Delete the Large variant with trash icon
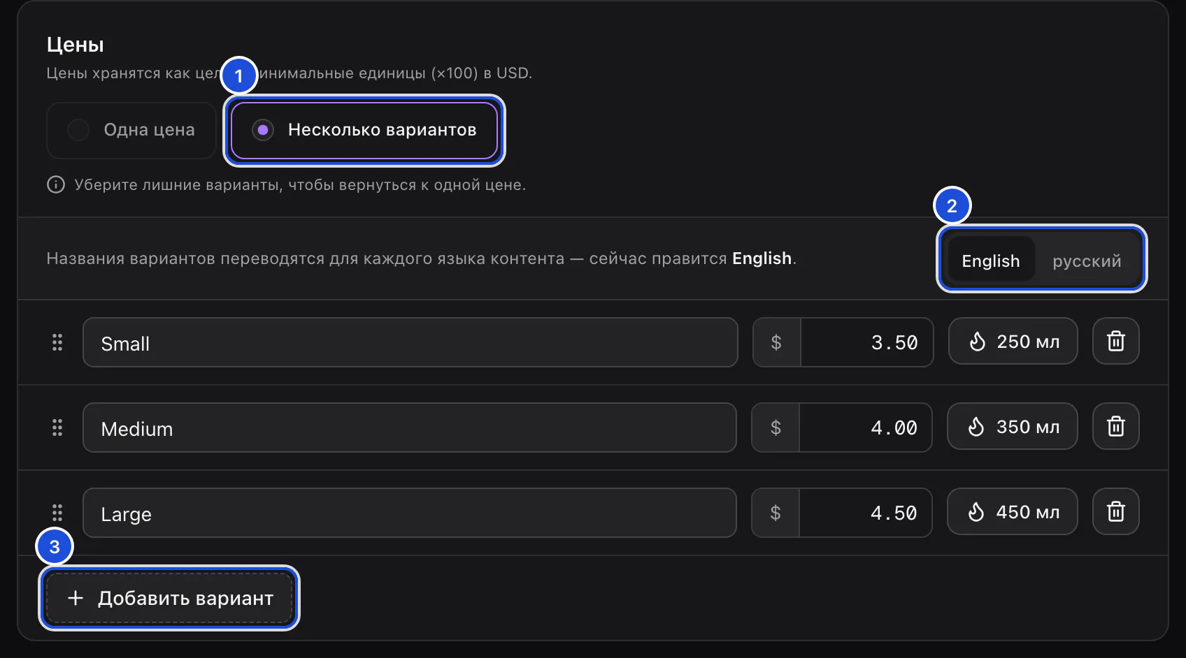This screenshot has height=658, width=1186. [x=1116, y=511]
